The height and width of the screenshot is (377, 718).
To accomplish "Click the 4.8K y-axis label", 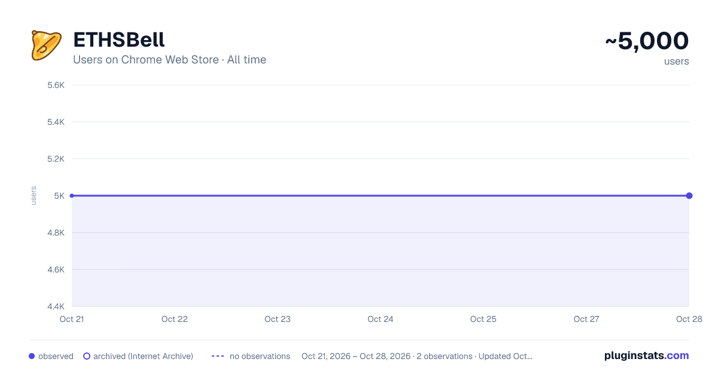I will [x=56, y=233].
